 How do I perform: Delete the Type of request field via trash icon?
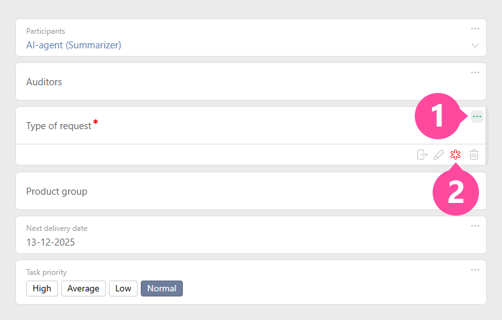474,155
